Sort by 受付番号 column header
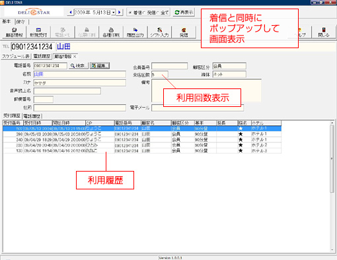Viewport: 337px width, 260px height. [13, 123]
